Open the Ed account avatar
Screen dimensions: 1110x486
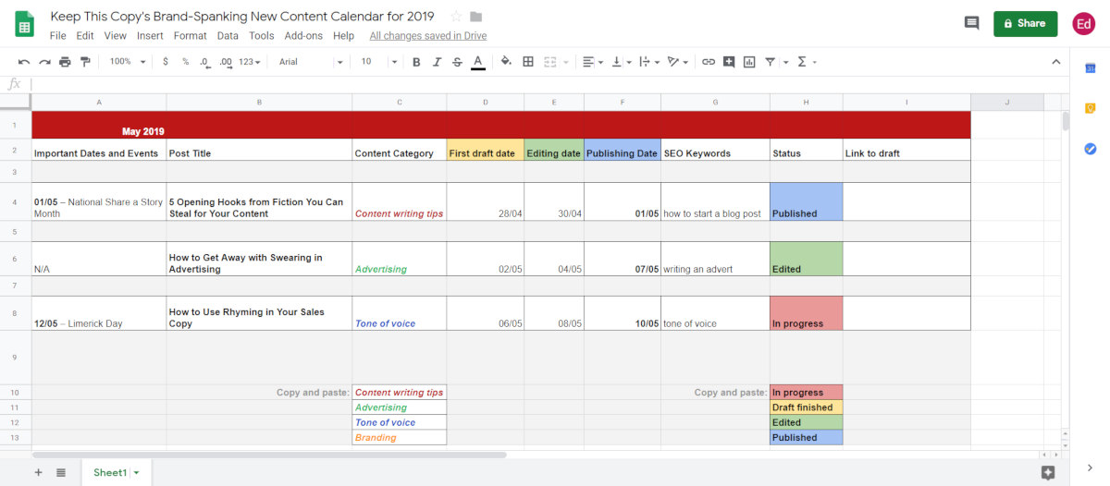pyautogui.click(x=1084, y=23)
